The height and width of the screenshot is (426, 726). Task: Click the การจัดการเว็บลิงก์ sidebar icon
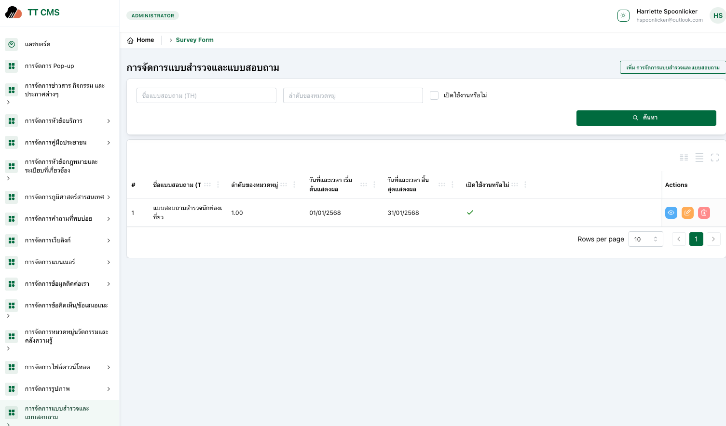[x=12, y=240]
